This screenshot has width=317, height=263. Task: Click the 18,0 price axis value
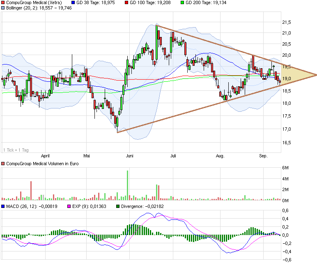[287, 103]
